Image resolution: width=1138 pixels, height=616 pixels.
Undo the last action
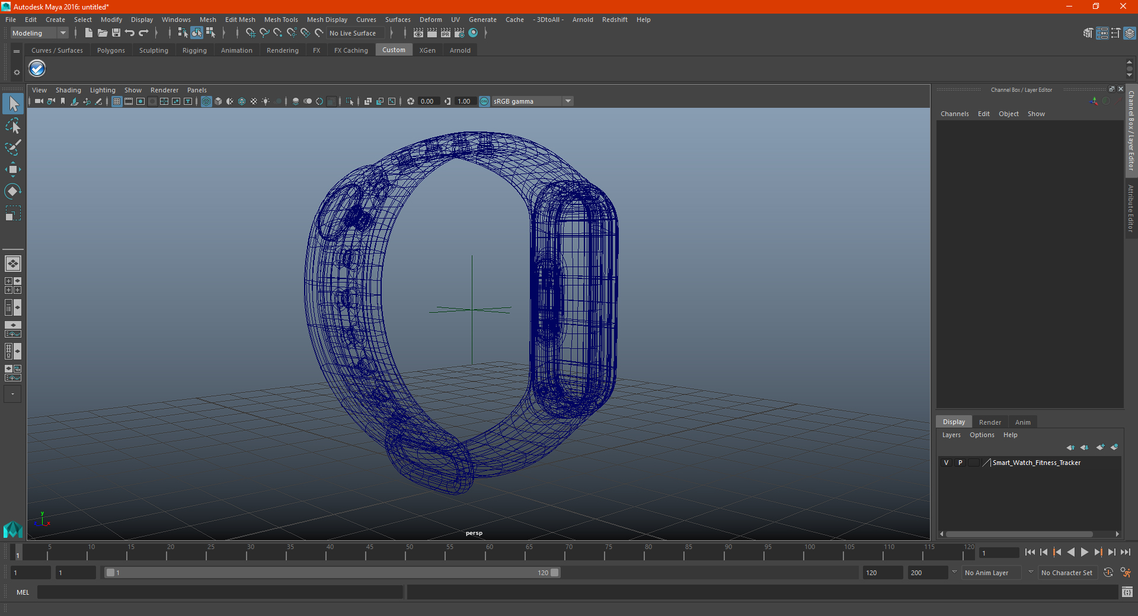click(130, 33)
